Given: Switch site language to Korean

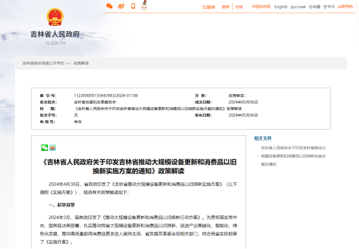Looking at the screenshot, I should click(329, 7).
